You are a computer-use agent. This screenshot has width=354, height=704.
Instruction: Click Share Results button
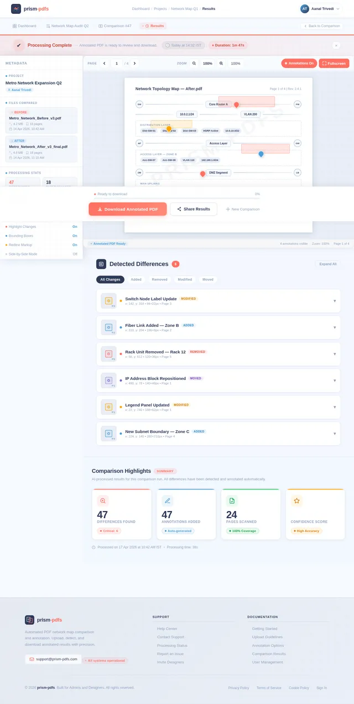[194, 209]
